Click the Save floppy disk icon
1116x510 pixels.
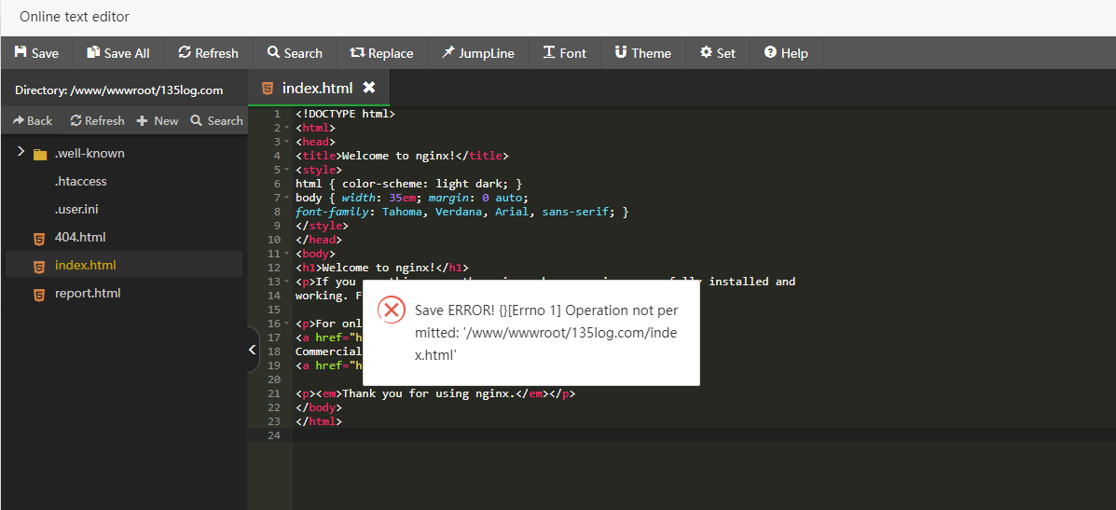point(21,53)
